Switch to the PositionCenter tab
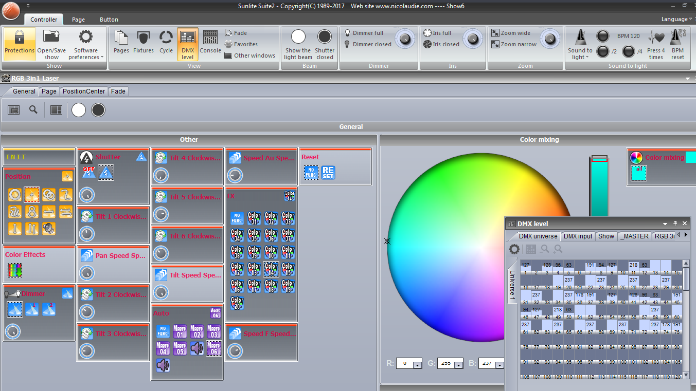 click(84, 91)
